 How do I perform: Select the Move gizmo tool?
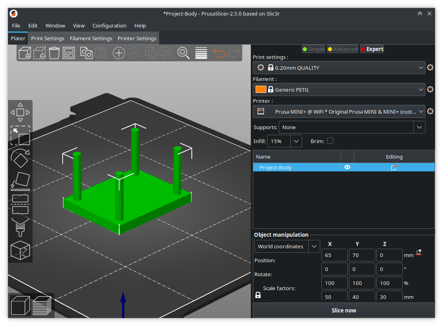point(20,112)
